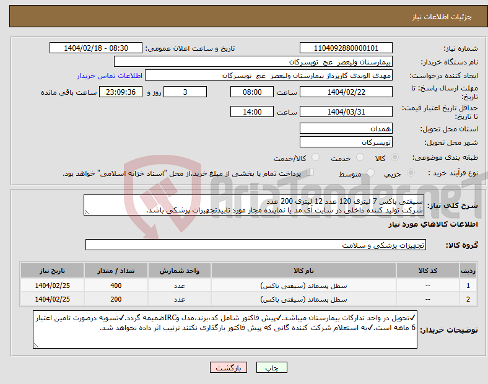Click the validity time field 14:00

point(252,111)
